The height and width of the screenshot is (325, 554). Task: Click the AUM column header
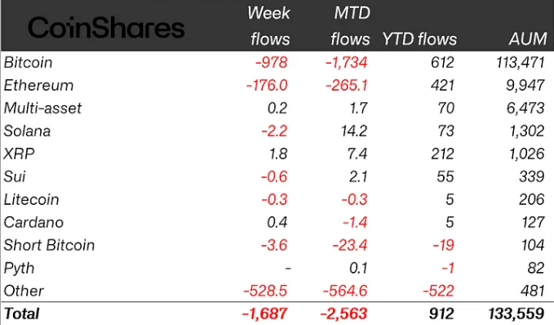[528, 39]
